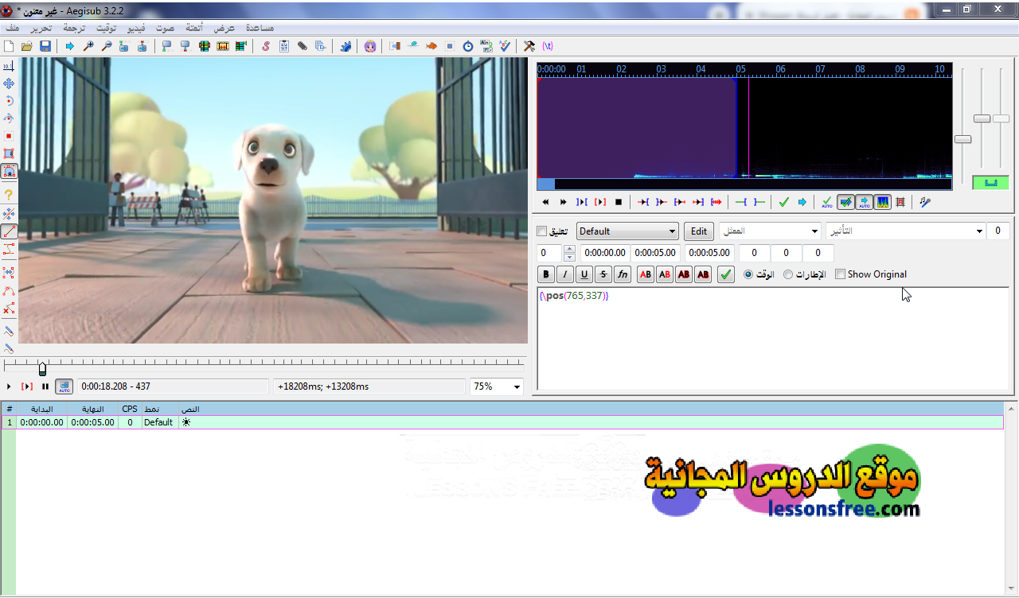This screenshot has width=1019, height=598.
Task: Open the Timing Post-Processor clock icon
Action: (468, 46)
